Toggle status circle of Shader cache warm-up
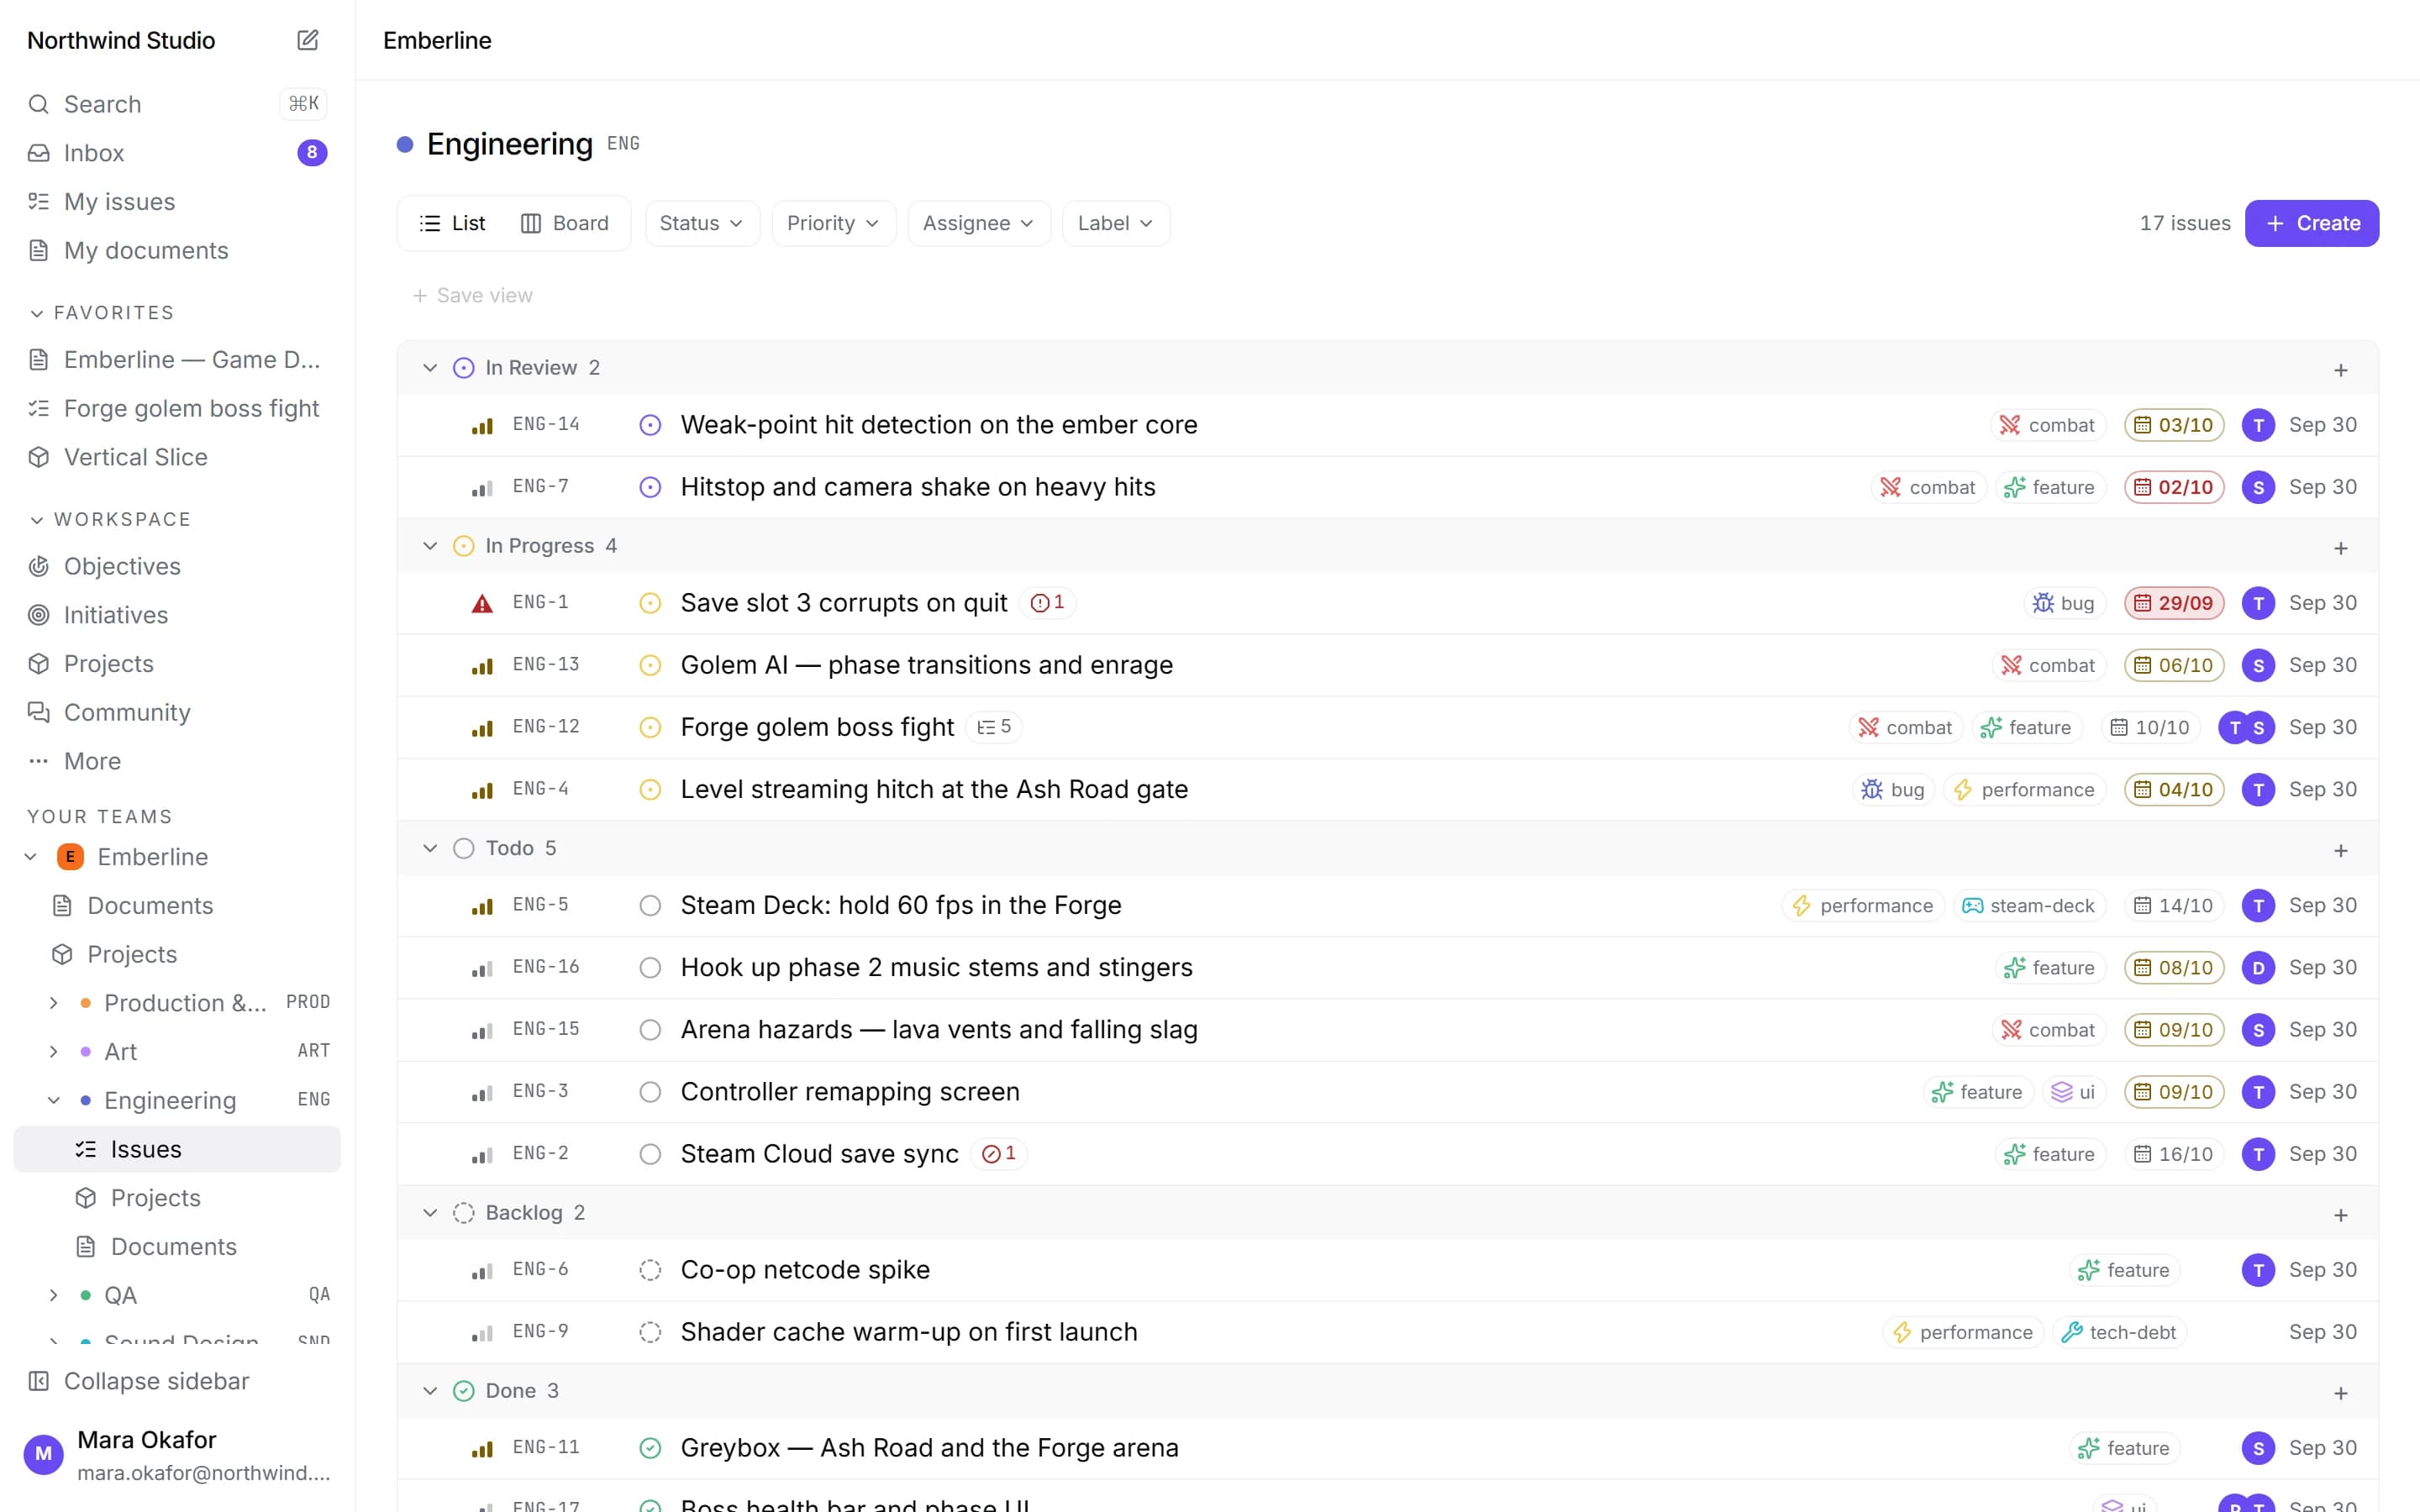This screenshot has width=2420, height=1512. pos(650,1332)
